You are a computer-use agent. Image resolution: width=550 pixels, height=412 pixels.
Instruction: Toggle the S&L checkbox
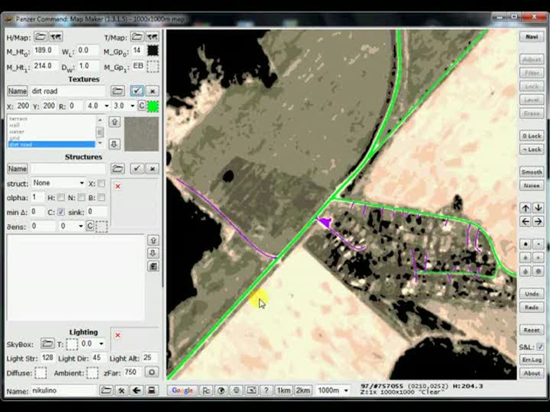540,347
